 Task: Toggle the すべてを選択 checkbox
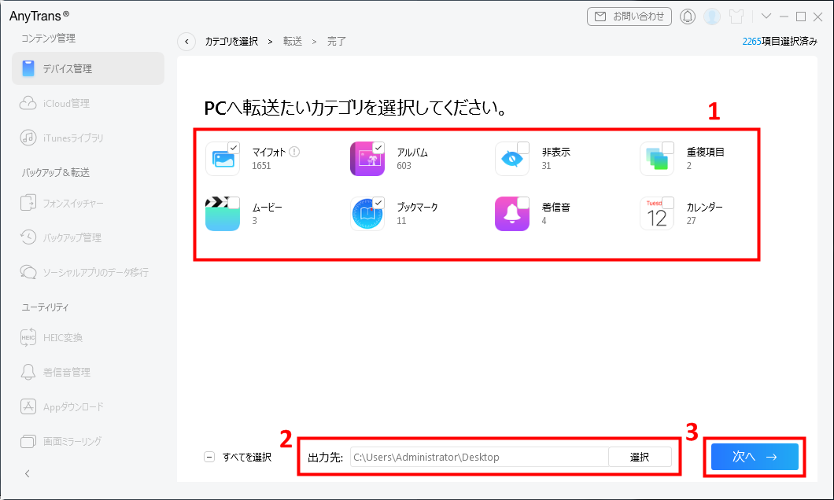point(209,457)
